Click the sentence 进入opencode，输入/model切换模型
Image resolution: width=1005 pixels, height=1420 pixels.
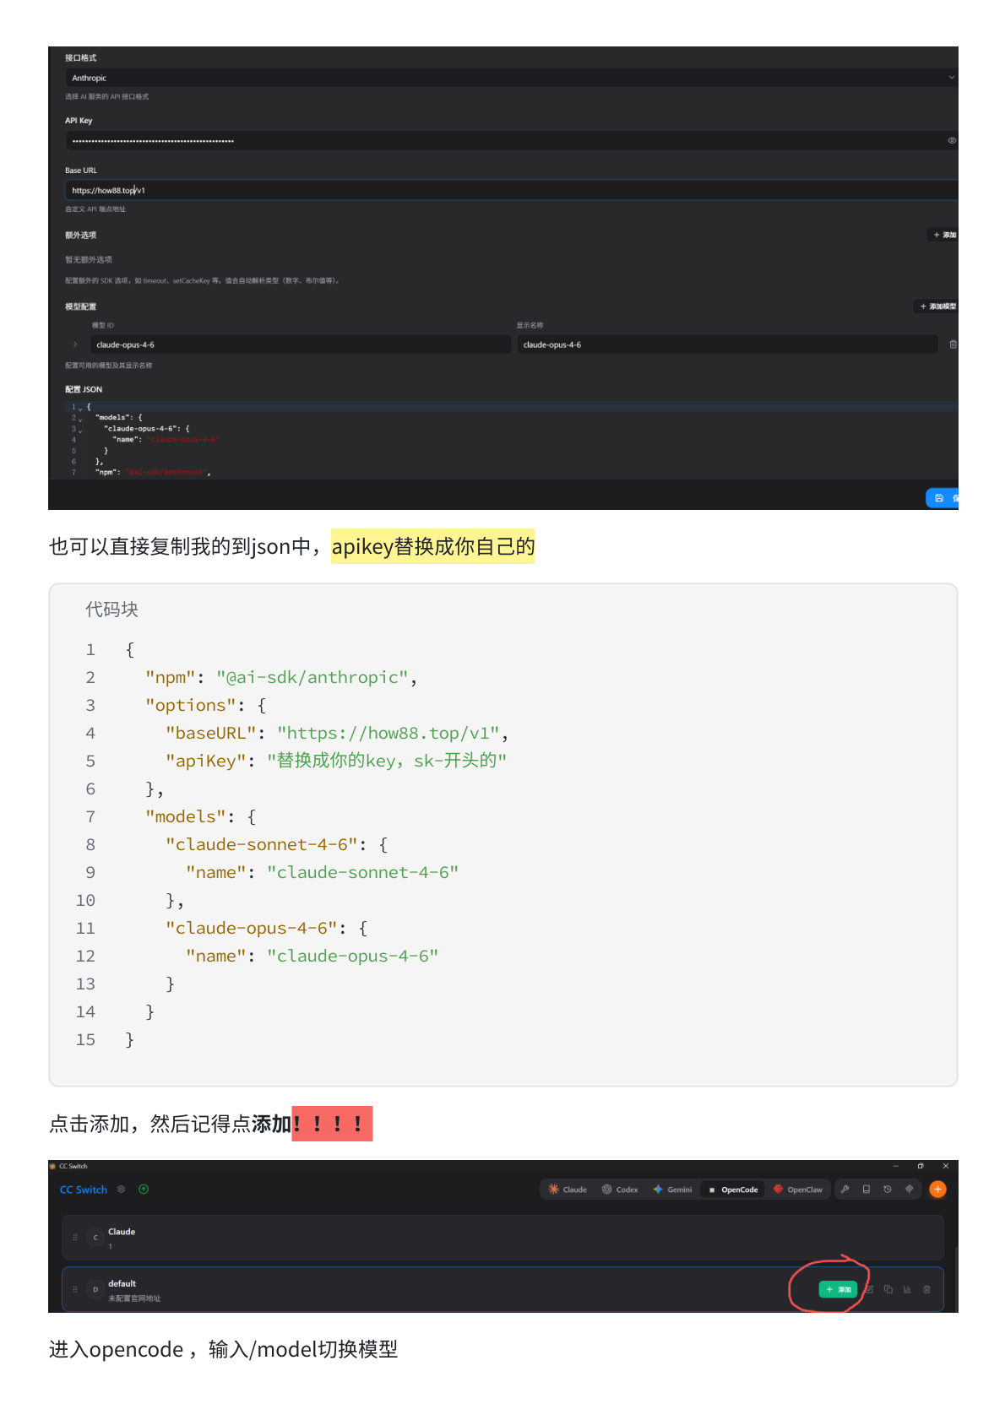click(x=223, y=1349)
